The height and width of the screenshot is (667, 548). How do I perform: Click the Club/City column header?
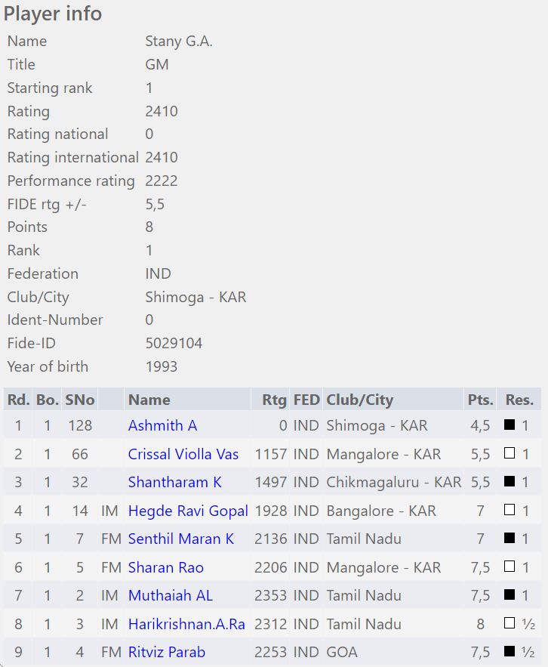[x=359, y=400]
